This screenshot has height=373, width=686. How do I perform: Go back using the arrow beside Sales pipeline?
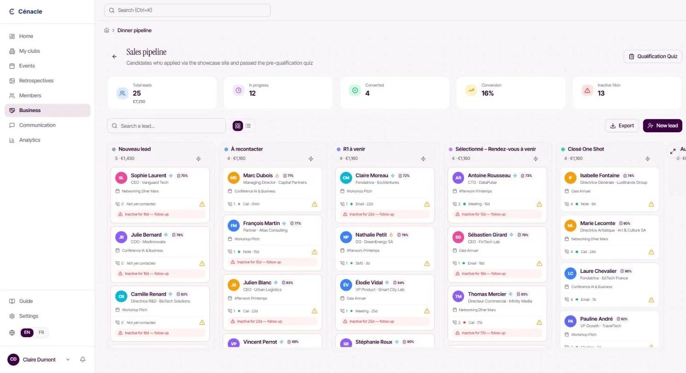click(115, 57)
